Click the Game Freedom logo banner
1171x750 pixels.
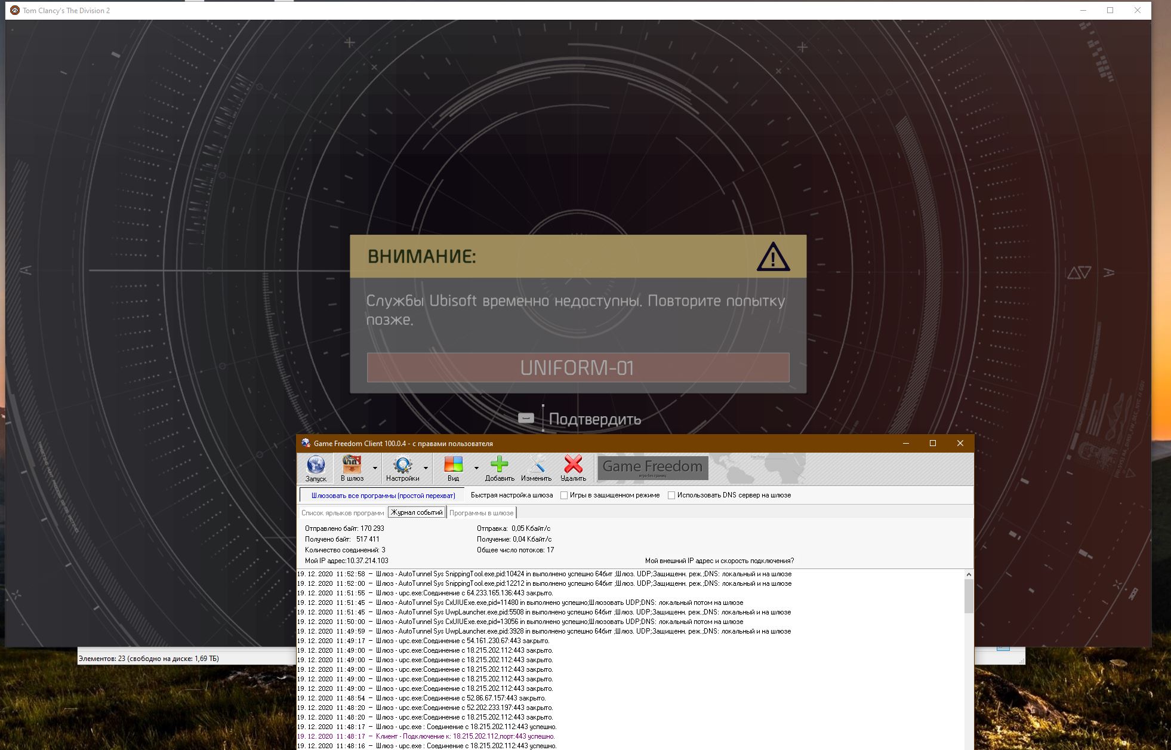[x=653, y=468]
